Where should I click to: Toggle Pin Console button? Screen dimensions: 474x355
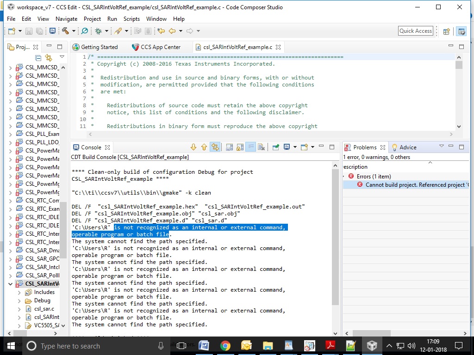pos(276,147)
